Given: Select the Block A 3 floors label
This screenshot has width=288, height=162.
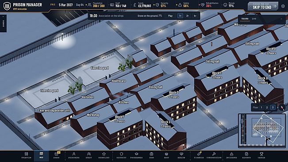Looking at the screenshot, I should (271, 51).
